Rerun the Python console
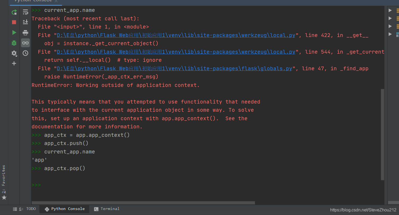The image size is (399, 215). tap(14, 12)
